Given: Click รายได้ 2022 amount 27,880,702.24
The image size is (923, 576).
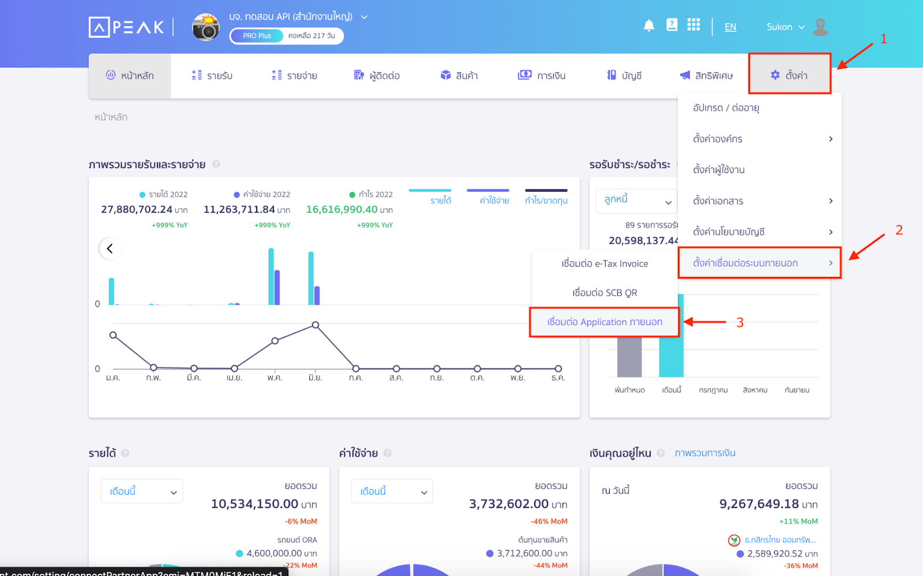Looking at the screenshot, I should pos(136,210).
